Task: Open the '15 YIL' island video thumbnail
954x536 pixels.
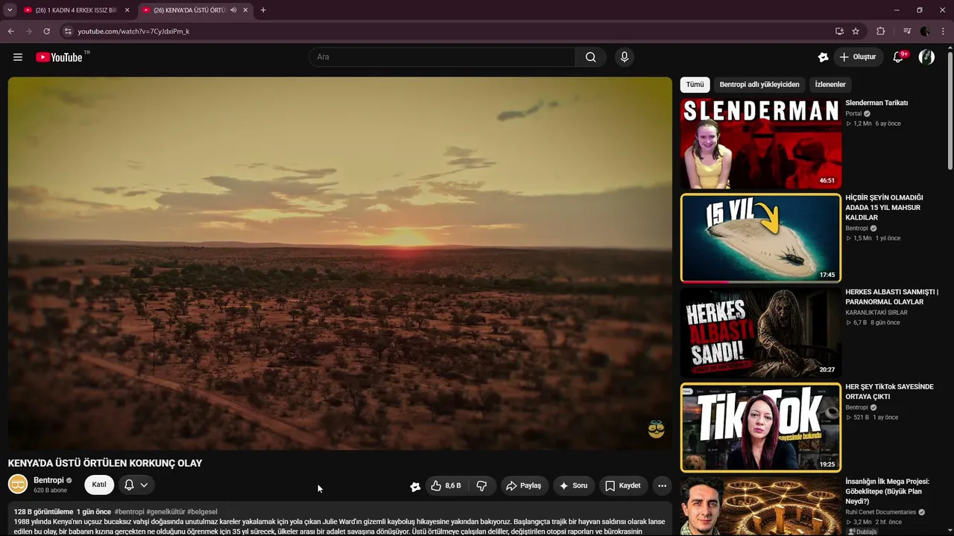Action: [x=760, y=238]
